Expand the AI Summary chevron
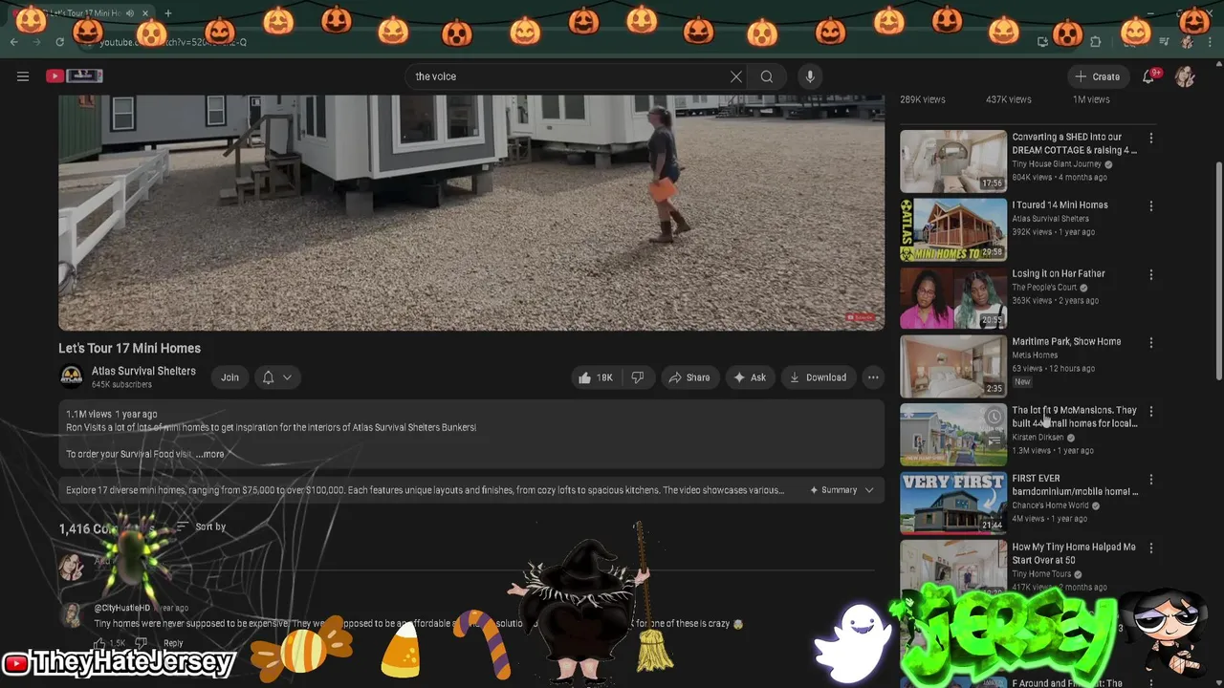The image size is (1224, 688). click(869, 490)
